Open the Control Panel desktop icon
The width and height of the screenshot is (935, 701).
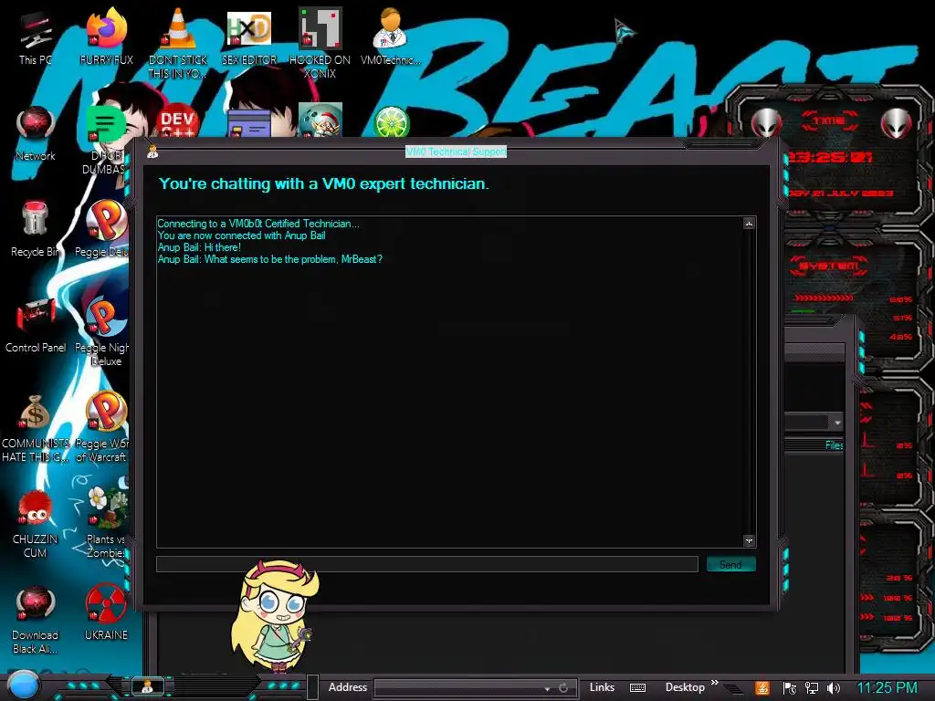click(35, 324)
